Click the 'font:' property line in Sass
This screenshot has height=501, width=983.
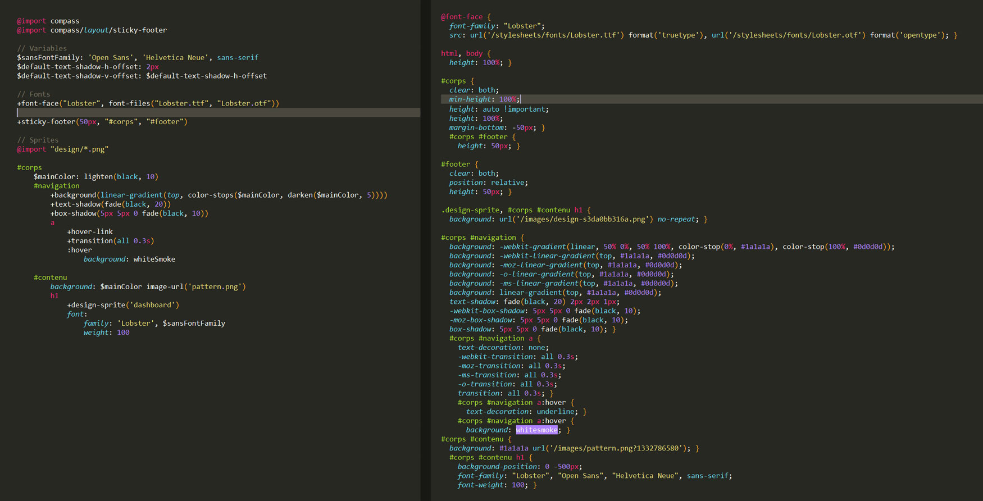tap(77, 314)
